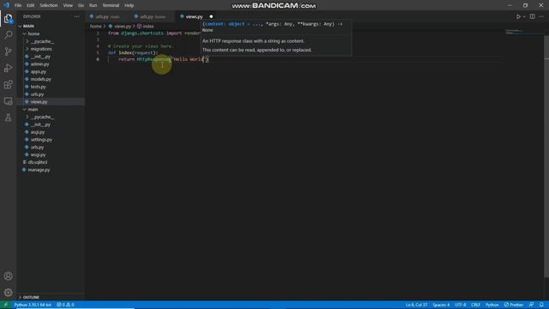Switch to the urls.py main tab
Screen dimensions: 549x309
pyautogui.click(x=106, y=16)
